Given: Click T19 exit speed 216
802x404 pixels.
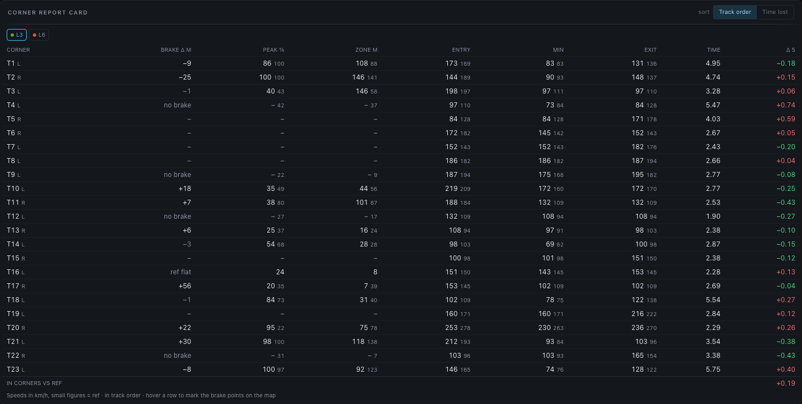Looking at the screenshot, I should (638, 314).
